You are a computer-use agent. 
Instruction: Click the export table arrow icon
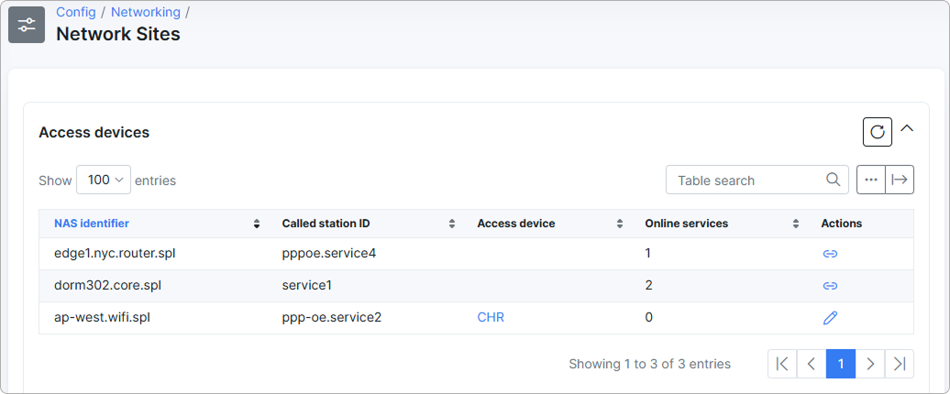(900, 180)
